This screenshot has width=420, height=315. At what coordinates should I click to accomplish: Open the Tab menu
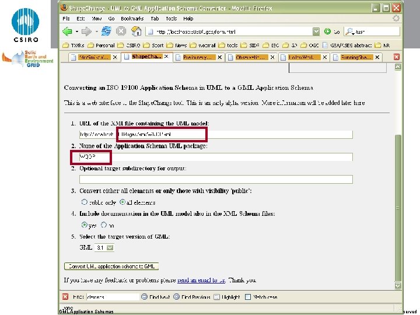pos(155,19)
